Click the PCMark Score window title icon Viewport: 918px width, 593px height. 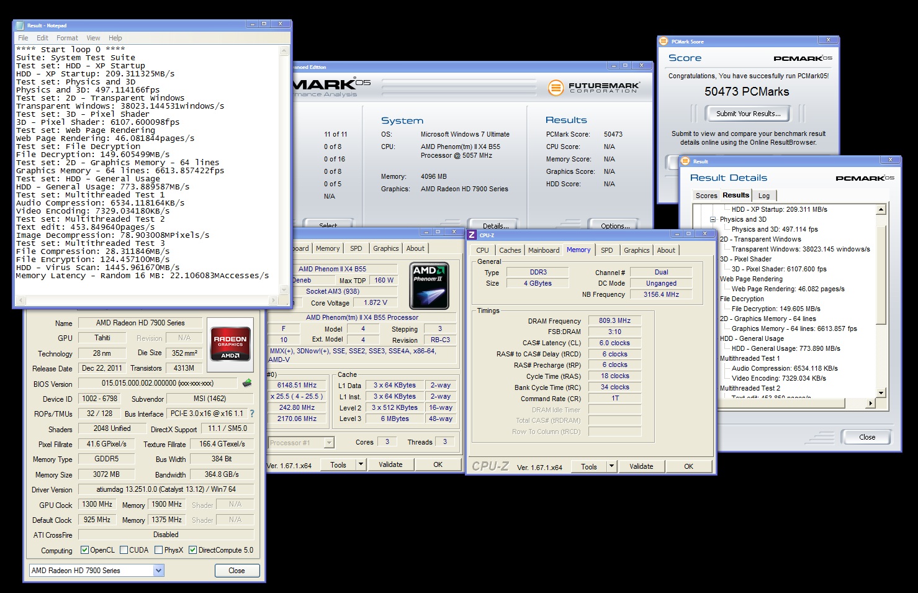pos(665,42)
